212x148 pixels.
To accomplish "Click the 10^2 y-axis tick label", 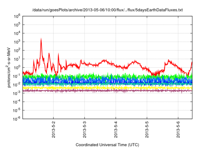I will click(17, 50).
